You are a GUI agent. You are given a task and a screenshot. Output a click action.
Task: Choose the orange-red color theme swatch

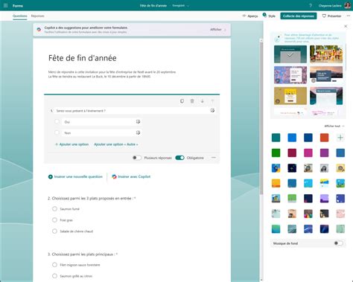pyautogui.click(x=324, y=138)
